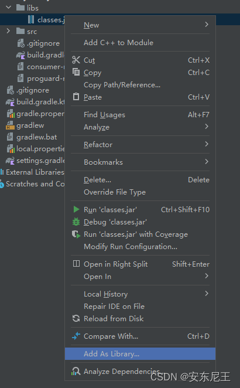Click the Compare With arrows icon

click(76, 336)
